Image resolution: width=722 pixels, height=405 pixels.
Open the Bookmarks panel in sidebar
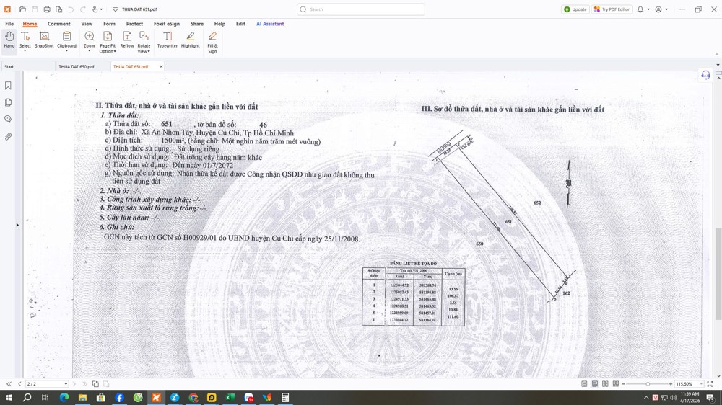(9, 86)
